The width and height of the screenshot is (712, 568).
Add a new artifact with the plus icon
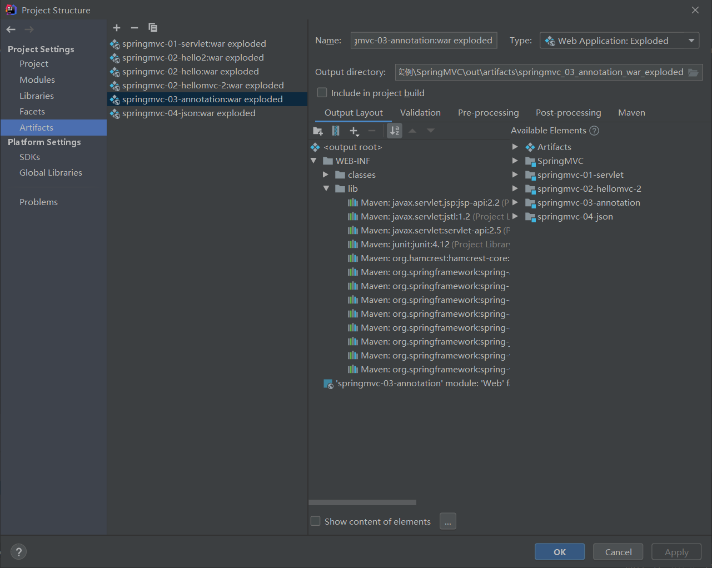click(116, 28)
